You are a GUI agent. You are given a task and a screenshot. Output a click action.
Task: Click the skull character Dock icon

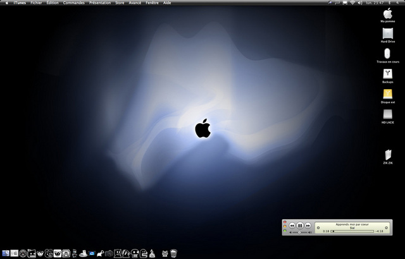pos(135,253)
